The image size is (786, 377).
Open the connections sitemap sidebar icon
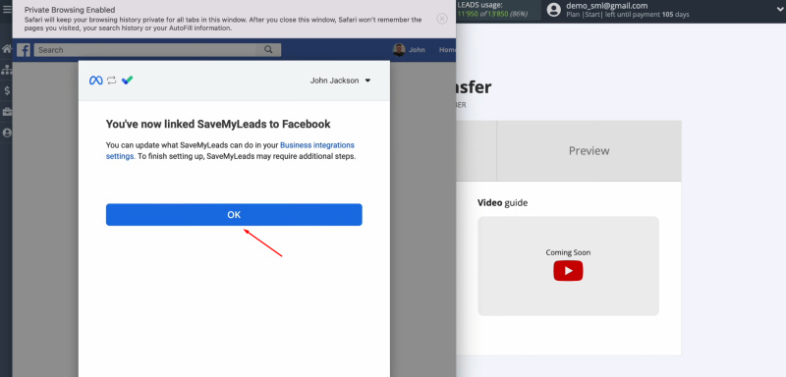pos(7,70)
